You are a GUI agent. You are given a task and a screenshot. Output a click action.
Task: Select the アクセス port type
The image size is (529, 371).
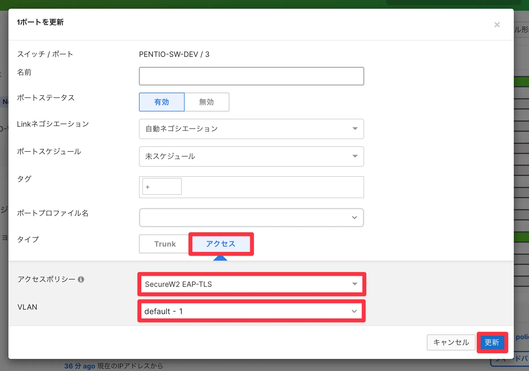click(221, 244)
